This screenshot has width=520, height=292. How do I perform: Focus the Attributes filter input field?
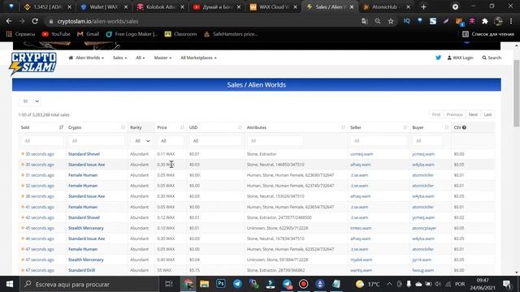click(275, 141)
